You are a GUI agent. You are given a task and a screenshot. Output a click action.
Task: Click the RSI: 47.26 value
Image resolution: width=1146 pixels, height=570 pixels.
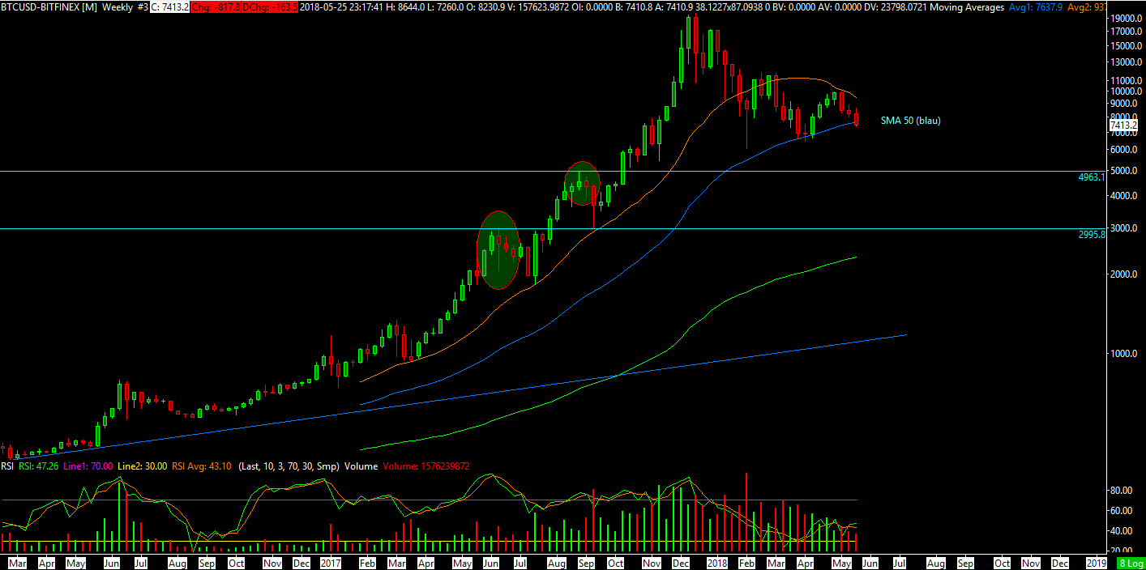point(37,466)
